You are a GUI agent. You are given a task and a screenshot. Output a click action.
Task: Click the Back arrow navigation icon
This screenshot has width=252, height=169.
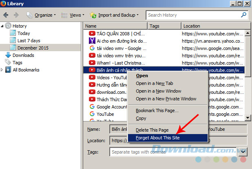tap(6, 15)
